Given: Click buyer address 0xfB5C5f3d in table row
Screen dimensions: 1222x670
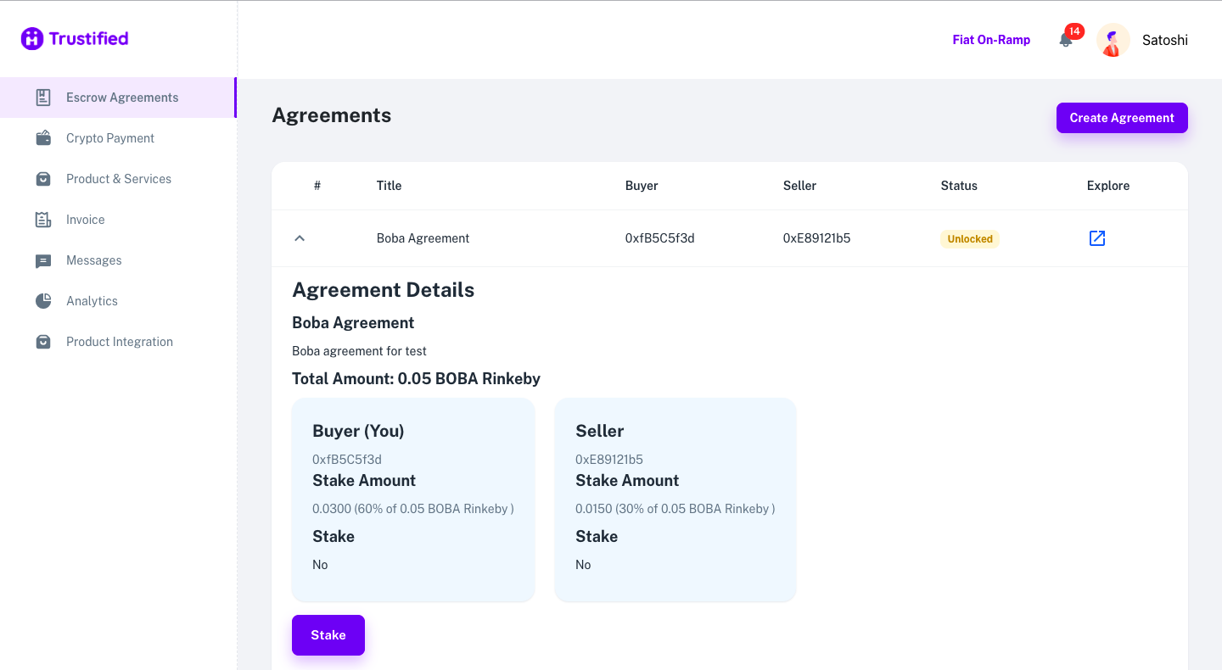Looking at the screenshot, I should (659, 238).
